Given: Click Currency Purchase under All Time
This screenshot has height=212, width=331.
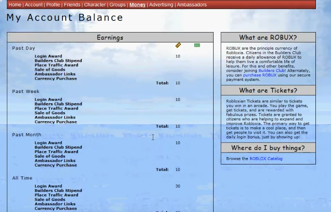Looking at the screenshot, I should [56, 209].
